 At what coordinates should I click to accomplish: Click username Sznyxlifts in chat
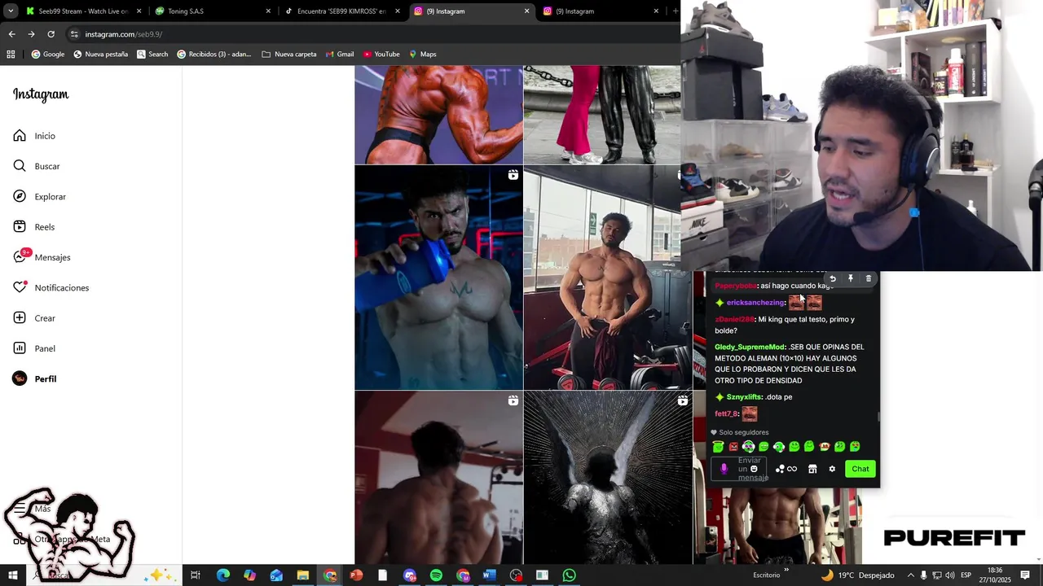pos(744,397)
